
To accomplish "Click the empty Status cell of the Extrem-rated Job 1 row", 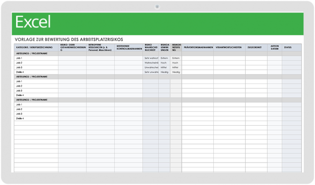I will tap(292, 58).
